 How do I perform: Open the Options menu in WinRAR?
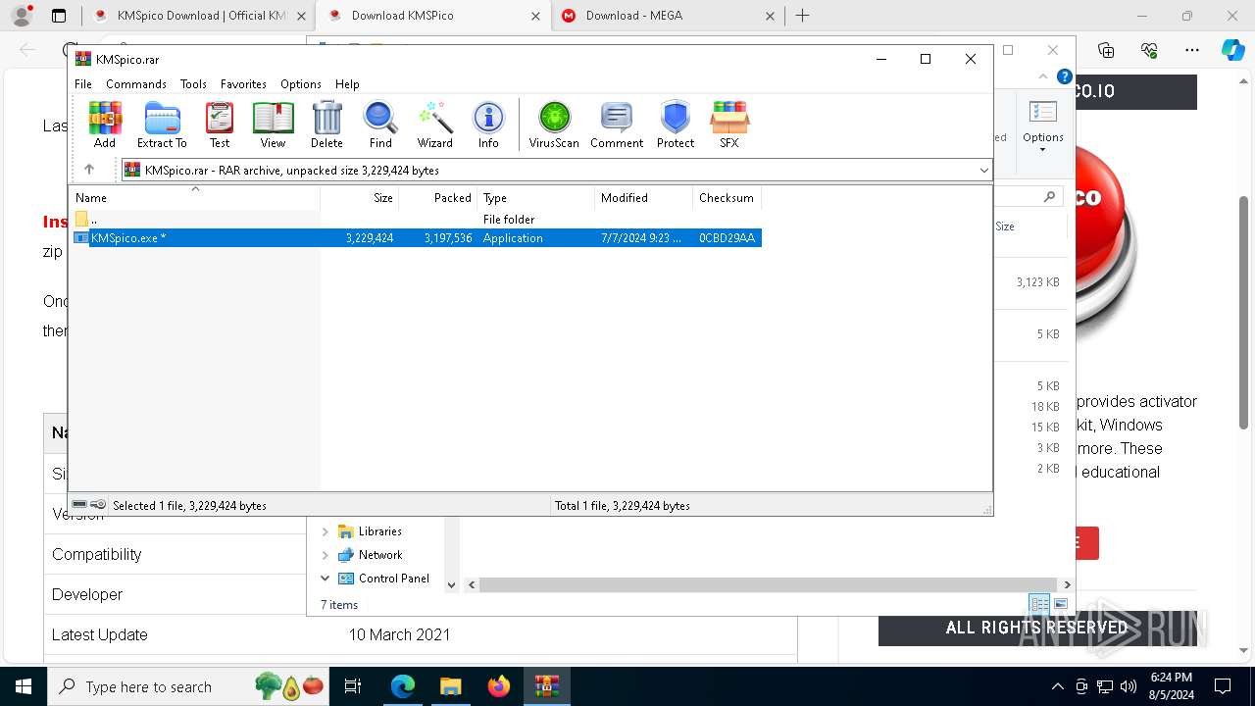(x=301, y=84)
